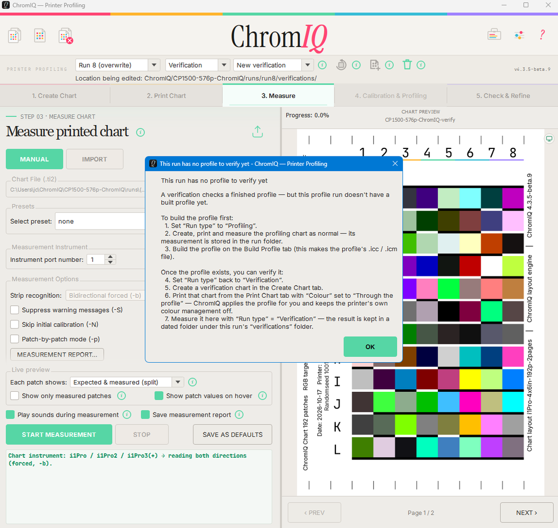Viewport: 558px width, 528px height.
Task: Go to the 1. Create Chart tab
Action: tap(54, 96)
